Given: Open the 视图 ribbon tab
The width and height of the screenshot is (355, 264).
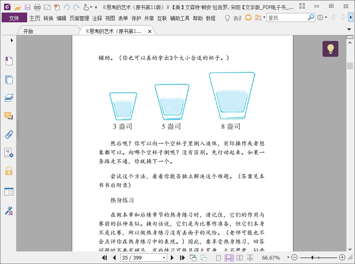Looking at the screenshot, I should tap(110, 18).
